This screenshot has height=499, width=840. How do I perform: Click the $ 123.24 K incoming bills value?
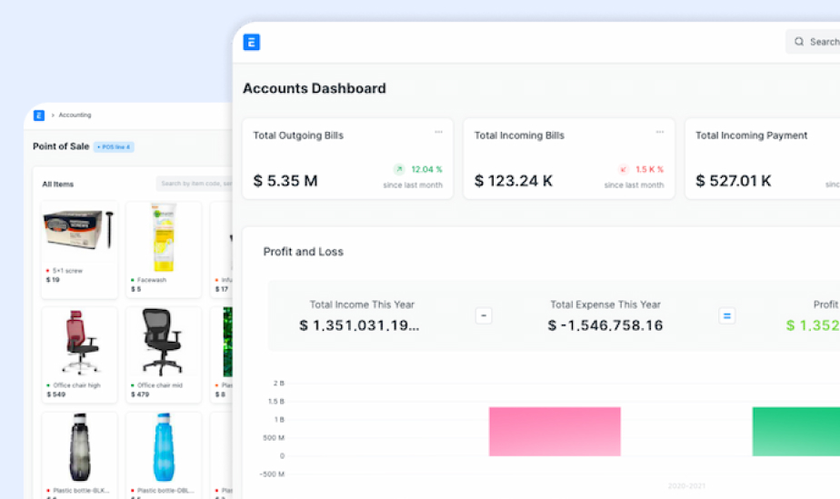click(x=514, y=181)
